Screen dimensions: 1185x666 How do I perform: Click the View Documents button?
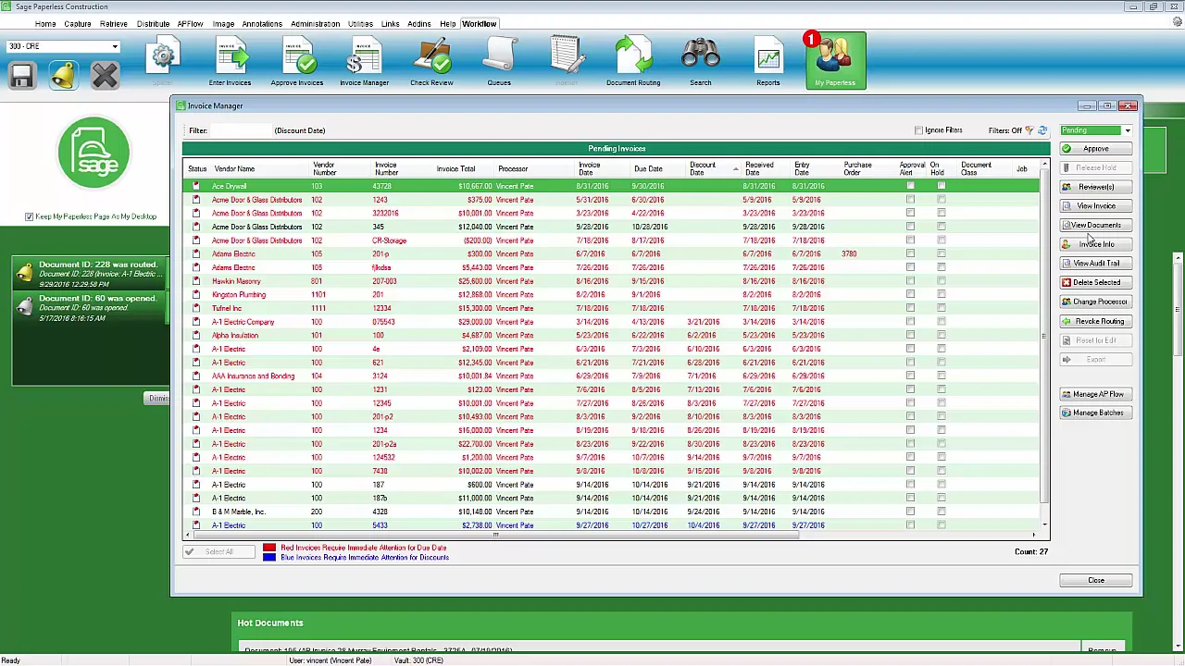coord(1096,226)
